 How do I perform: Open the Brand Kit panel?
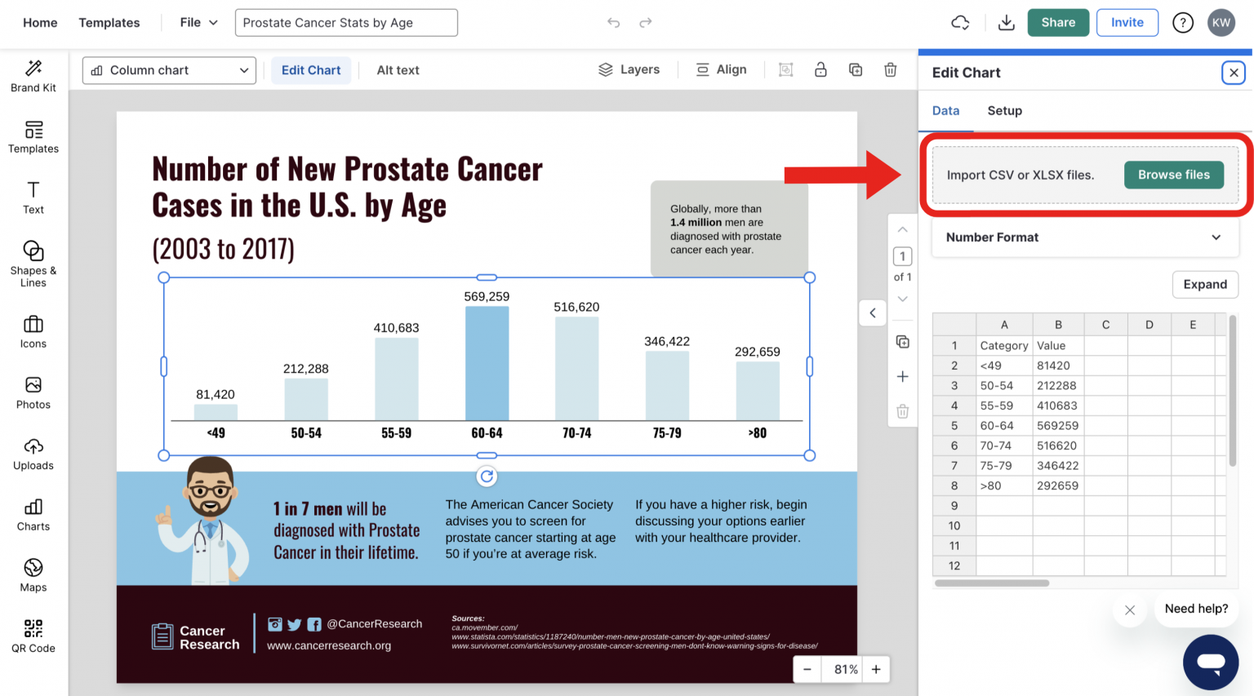click(33, 77)
